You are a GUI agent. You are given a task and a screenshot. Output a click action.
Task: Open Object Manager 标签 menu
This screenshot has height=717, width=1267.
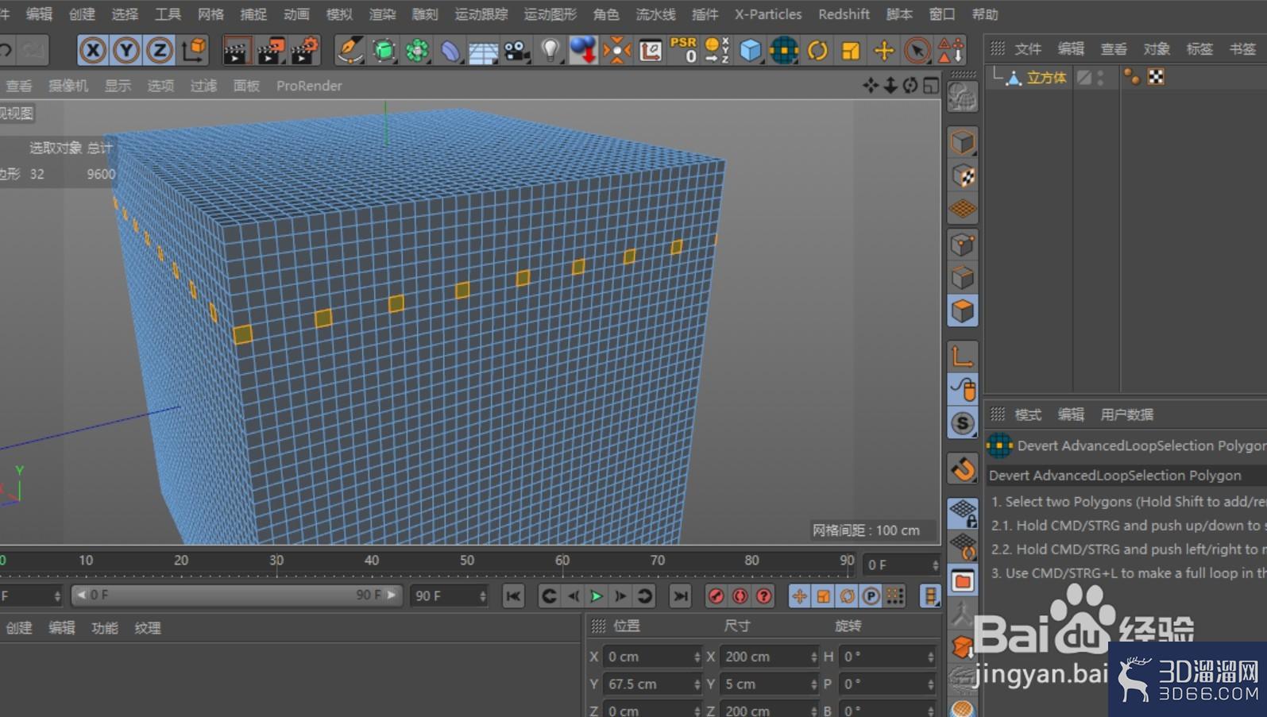tap(1199, 49)
